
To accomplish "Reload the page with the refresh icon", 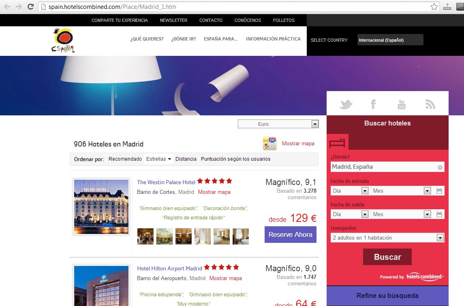I will pos(30,6).
